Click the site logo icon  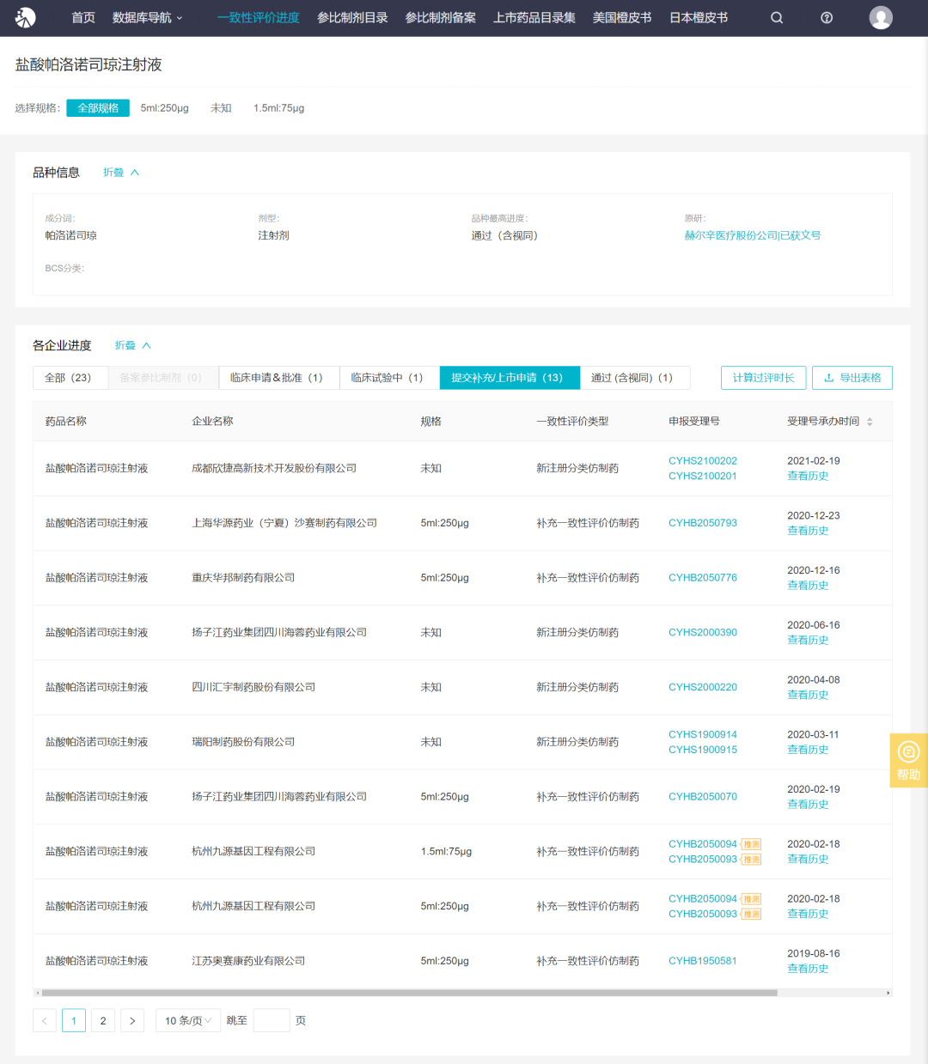tap(26, 17)
